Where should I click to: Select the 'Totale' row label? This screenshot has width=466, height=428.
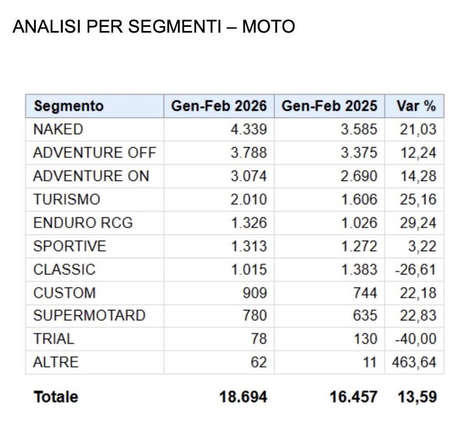tap(56, 397)
